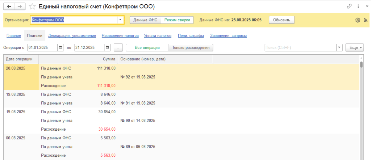Viewport: 371px width, 160px height.
Task: Show Только расхождения operations
Action: click(x=191, y=47)
